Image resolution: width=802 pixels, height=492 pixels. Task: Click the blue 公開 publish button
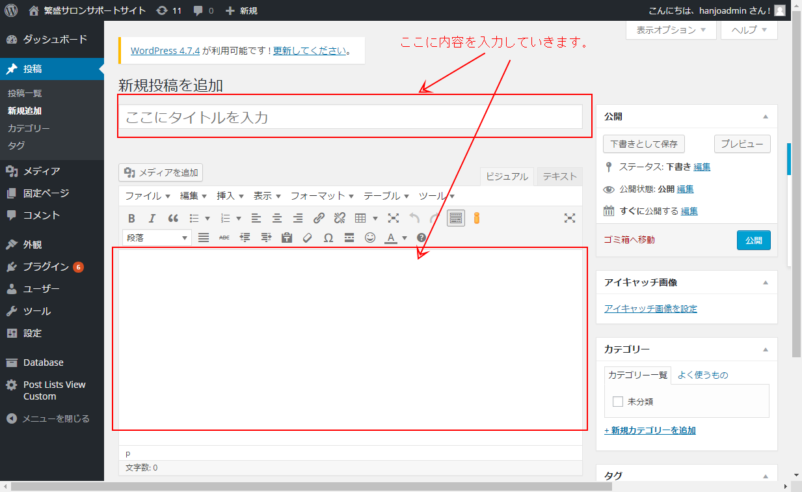point(754,240)
